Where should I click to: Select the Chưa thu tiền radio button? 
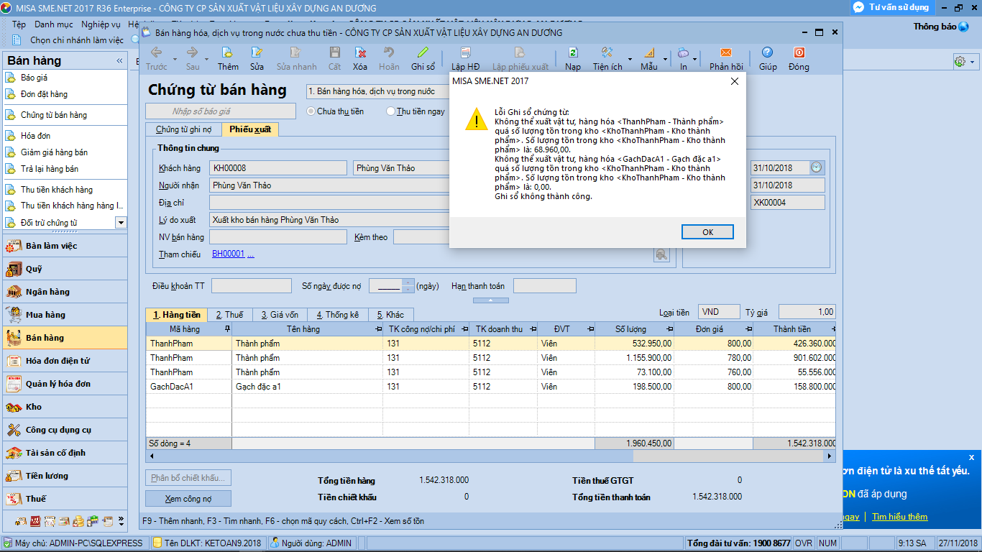[x=311, y=111]
